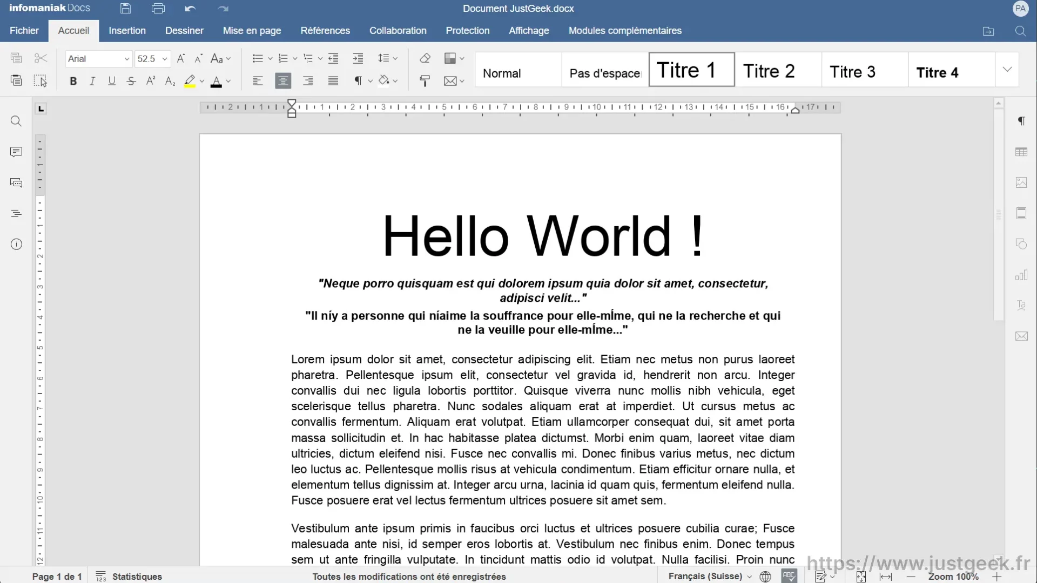Open the About info panel

(16, 245)
